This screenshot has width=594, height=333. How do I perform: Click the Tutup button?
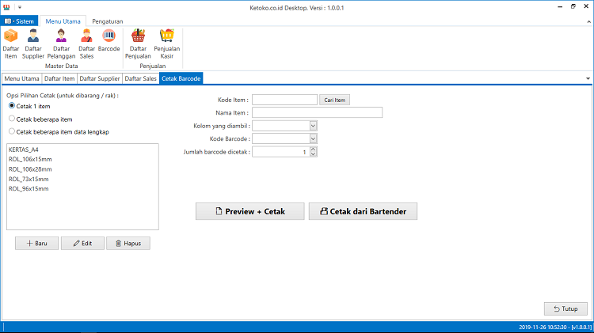point(565,308)
